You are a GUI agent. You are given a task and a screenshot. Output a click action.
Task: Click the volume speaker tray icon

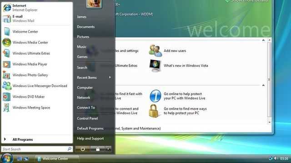coord(276,158)
